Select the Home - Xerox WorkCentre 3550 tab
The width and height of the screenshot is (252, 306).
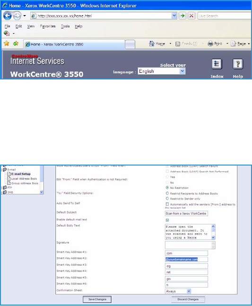(x=74, y=44)
